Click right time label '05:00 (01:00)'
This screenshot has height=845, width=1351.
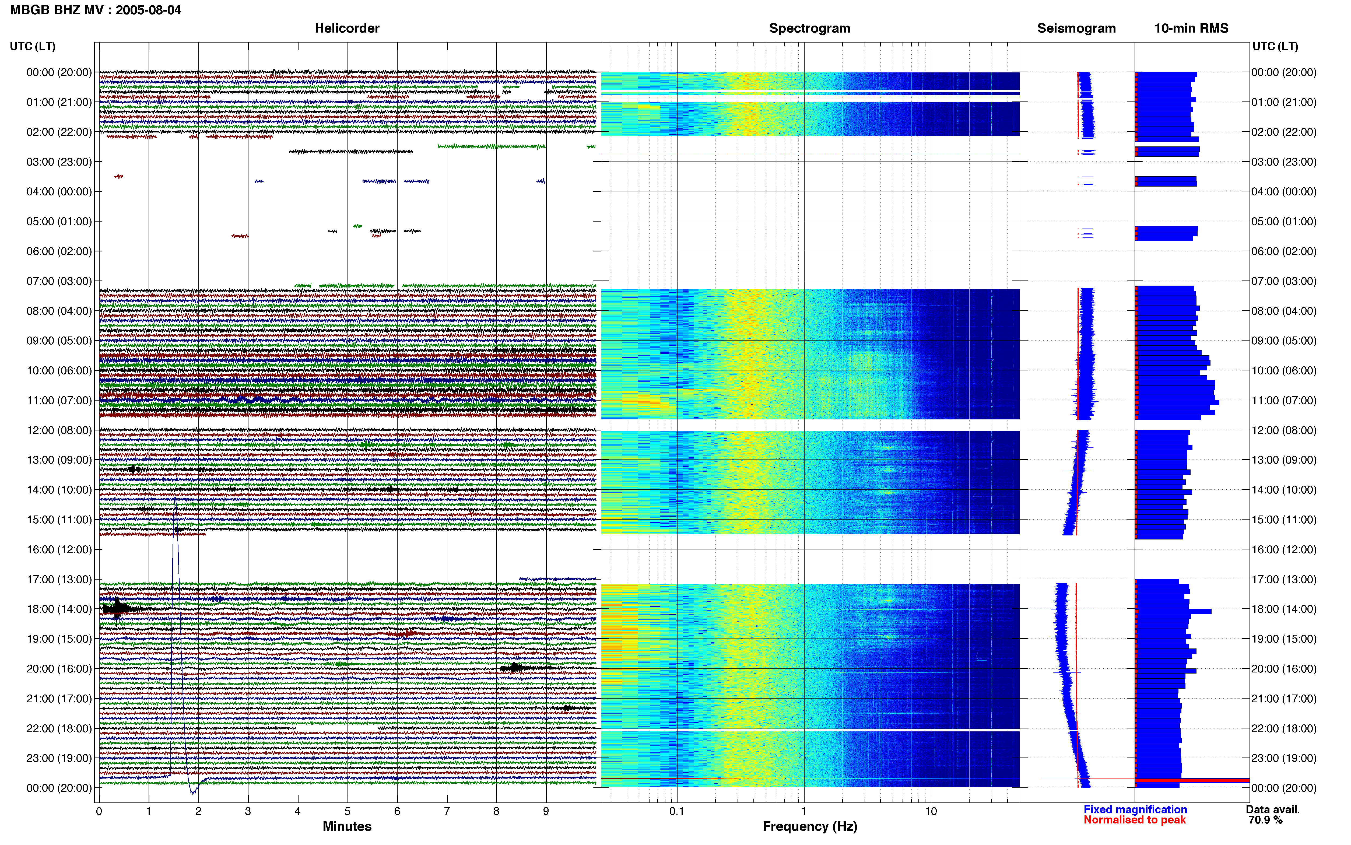point(1284,221)
